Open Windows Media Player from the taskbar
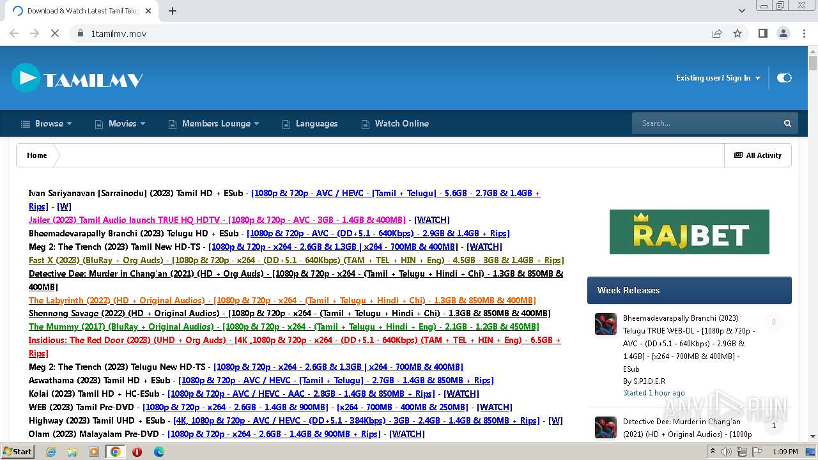Screen dimensions: 818x460 pos(94,452)
